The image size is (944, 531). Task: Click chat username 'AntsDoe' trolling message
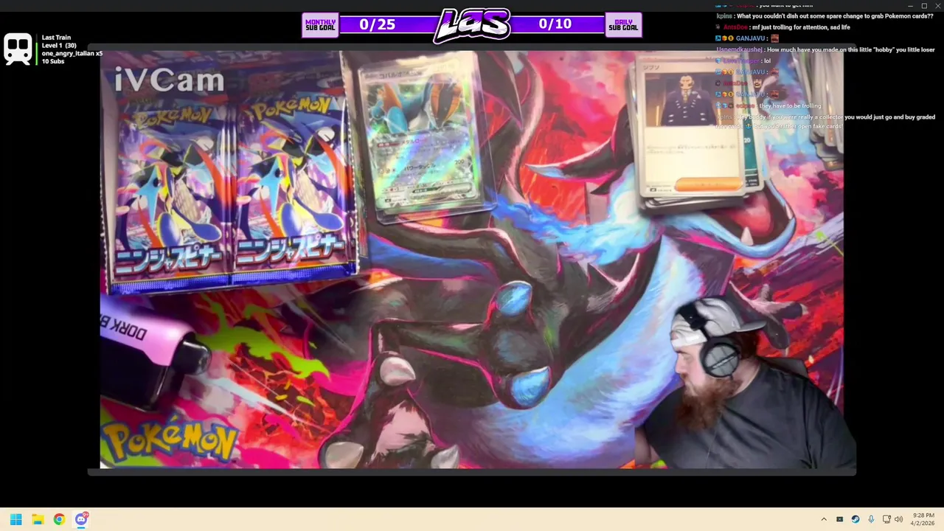click(x=735, y=27)
